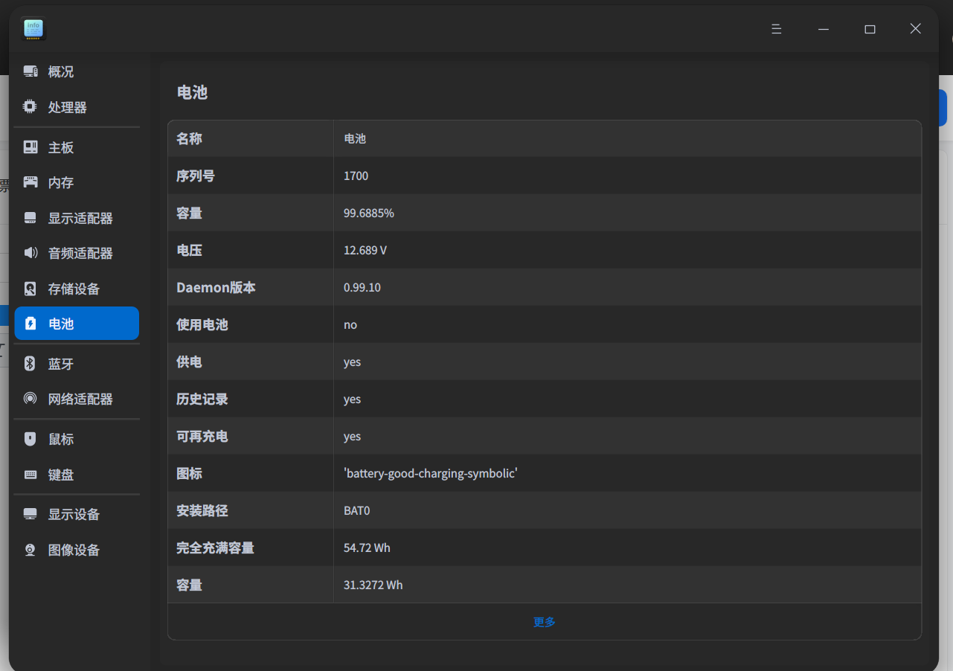Open the hamburger menu in the title bar
Image resolution: width=953 pixels, height=671 pixels.
[776, 28]
